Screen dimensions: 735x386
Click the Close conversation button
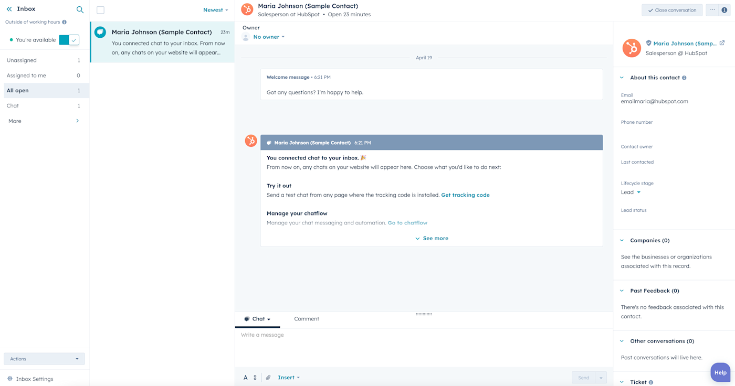coord(672,10)
